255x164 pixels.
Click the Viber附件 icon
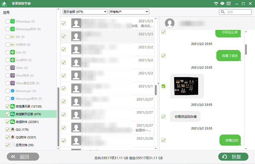point(12,75)
